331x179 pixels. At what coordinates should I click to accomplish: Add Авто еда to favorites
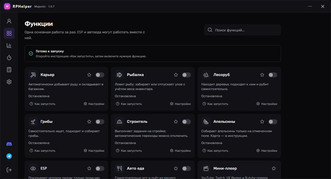176,168
